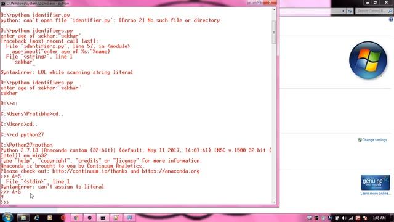Click the Learn more online link
The height and width of the screenshot is (222, 394).
pos(376,193)
